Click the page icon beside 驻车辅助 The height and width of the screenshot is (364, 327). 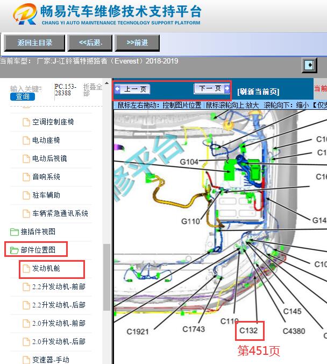(x=26, y=195)
